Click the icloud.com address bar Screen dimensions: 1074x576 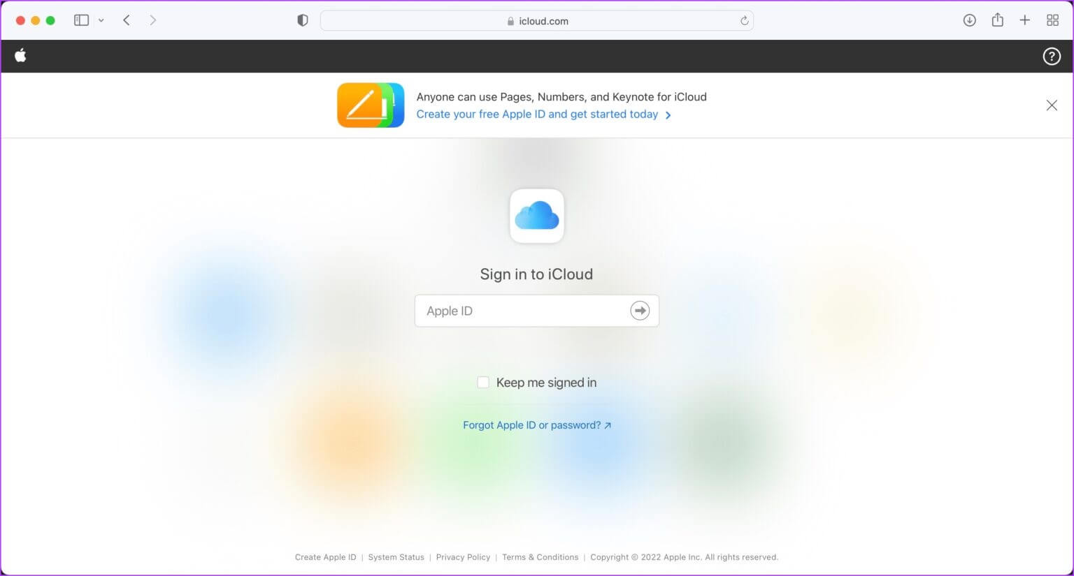click(x=536, y=21)
